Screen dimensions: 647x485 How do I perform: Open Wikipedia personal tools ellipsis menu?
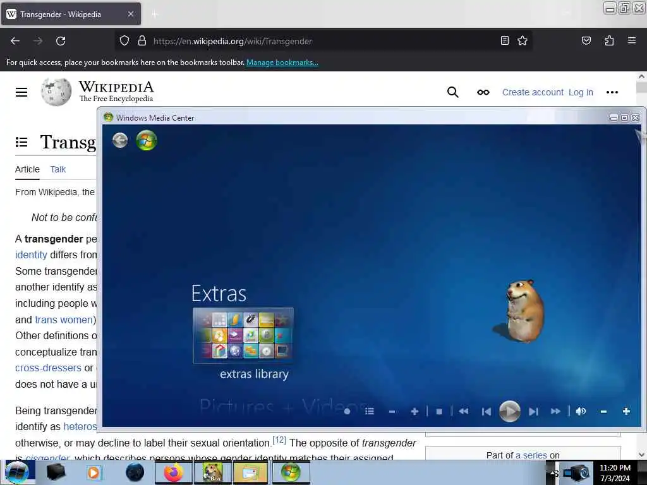coord(612,92)
